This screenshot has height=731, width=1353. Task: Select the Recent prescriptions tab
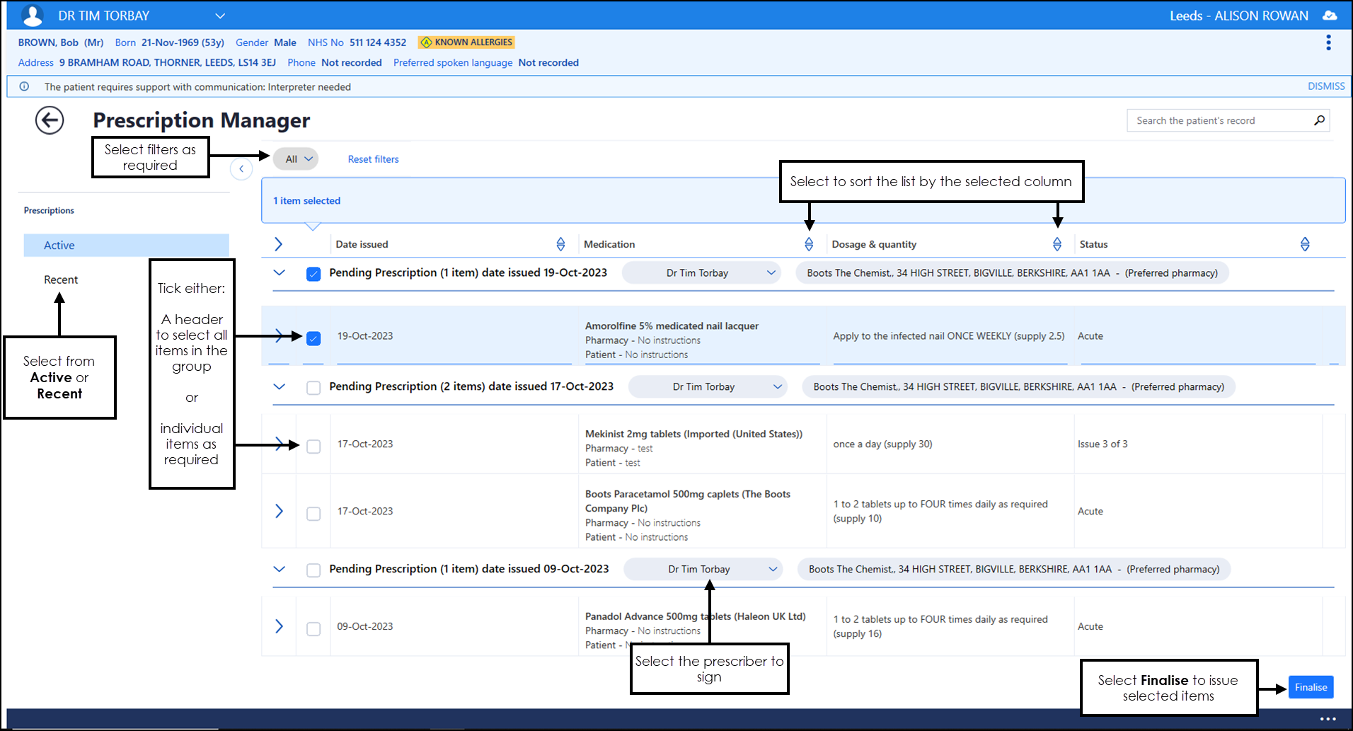click(x=61, y=280)
